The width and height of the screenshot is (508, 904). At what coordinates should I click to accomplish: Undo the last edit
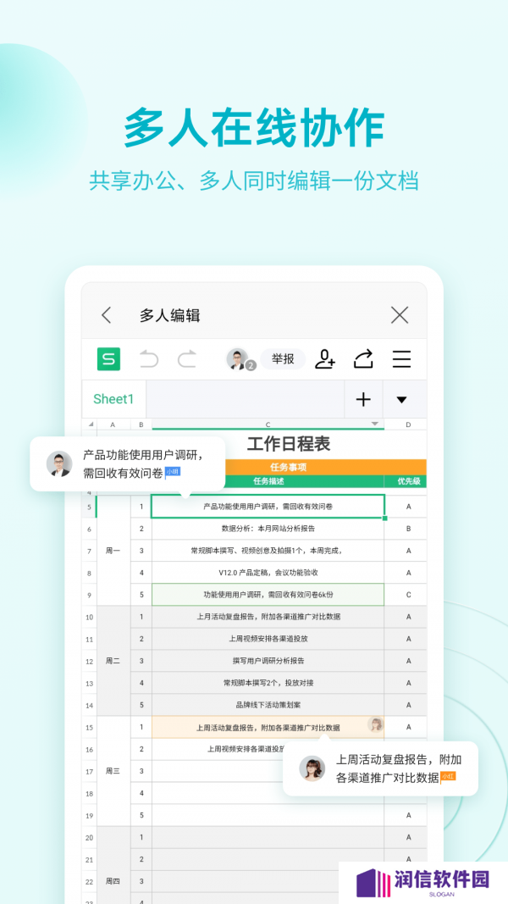point(149,359)
